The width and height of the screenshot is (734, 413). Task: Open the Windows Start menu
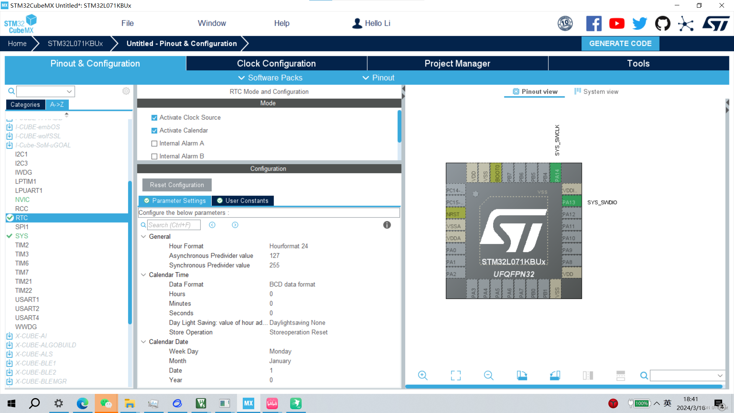(x=11, y=403)
